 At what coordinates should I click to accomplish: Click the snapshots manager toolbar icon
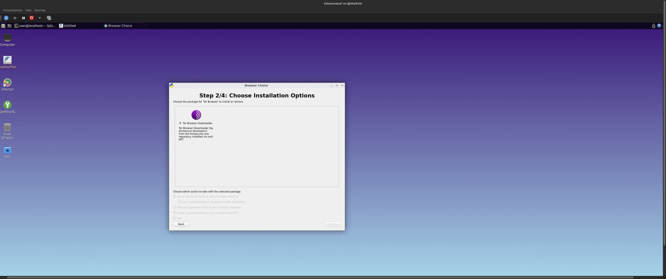[49, 18]
